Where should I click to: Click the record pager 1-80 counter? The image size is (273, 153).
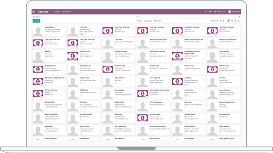pos(214,21)
